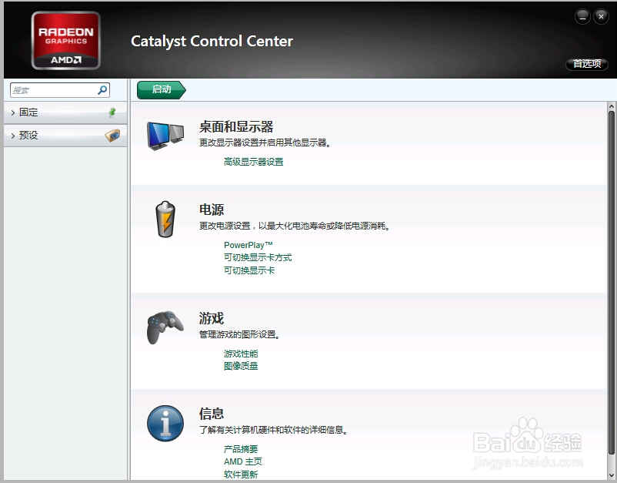This screenshot has width=617, height=483.
Task: Open the 图像质量 link
Action: (x=241, y=366)
